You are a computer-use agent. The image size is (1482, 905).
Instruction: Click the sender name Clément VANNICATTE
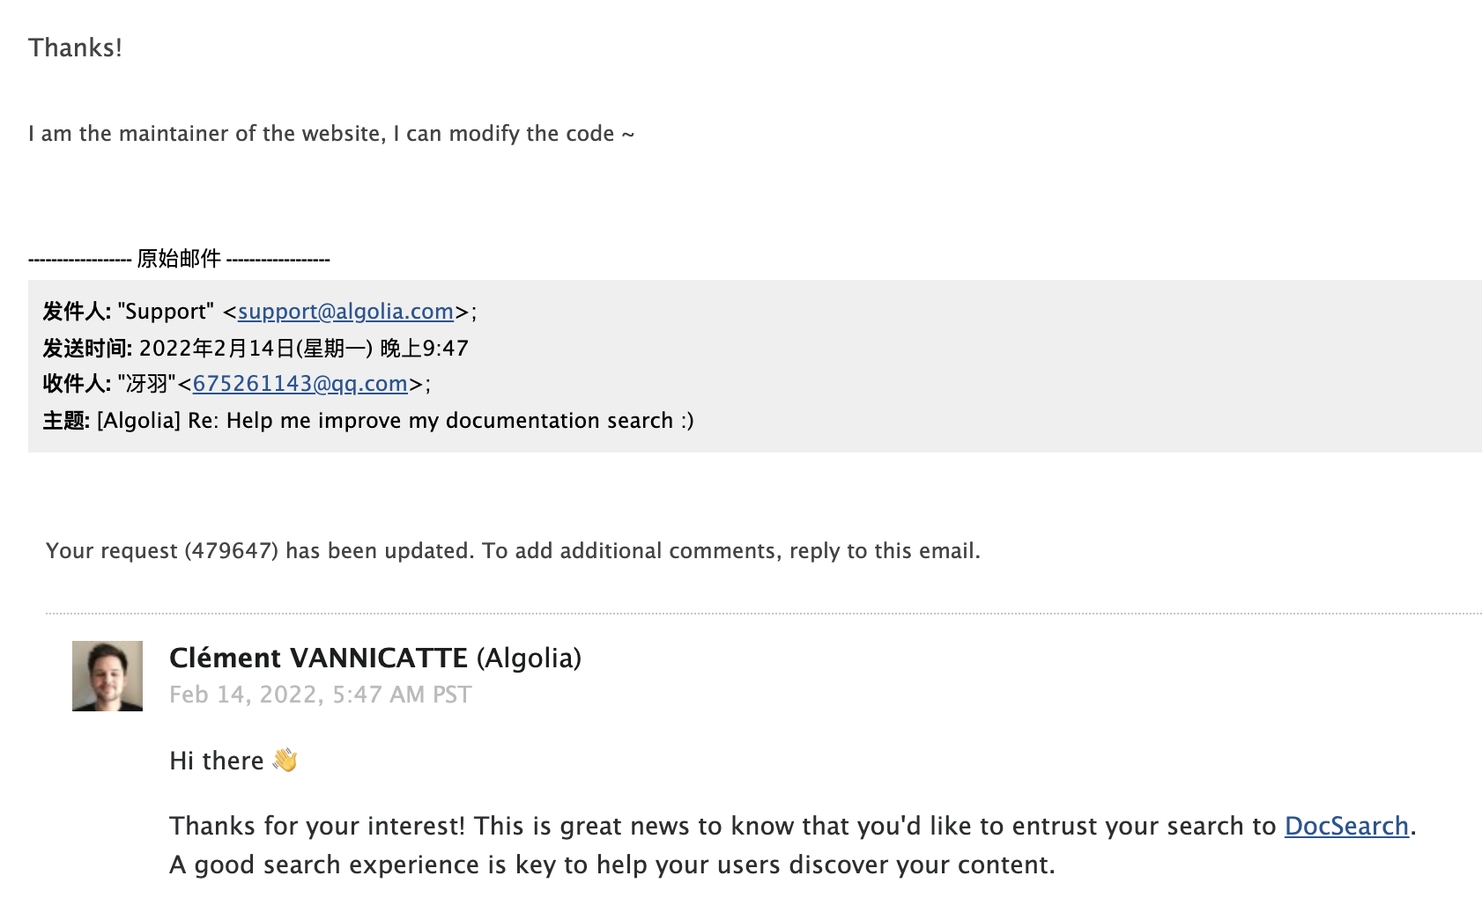pos(318,658)
